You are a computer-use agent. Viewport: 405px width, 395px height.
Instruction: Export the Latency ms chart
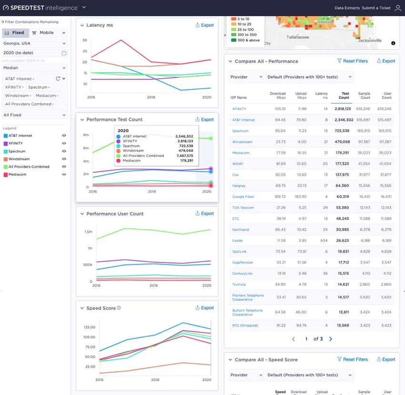click(204, 25)
